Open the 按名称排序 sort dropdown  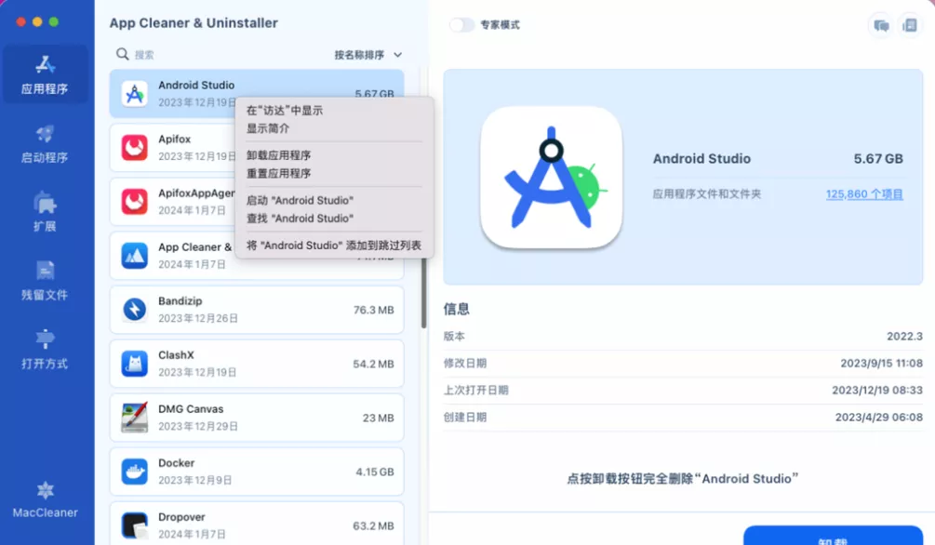click(x=367, y=55)
